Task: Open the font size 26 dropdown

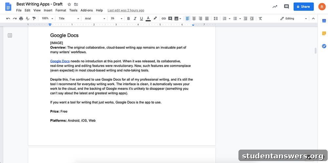Action: (116, 19)
